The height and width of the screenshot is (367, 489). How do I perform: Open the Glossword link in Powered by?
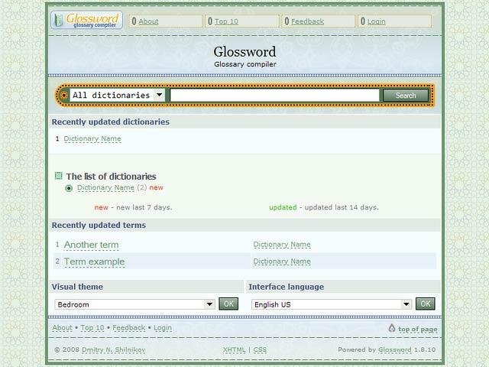pyautogui.click(x=395, y=349)
